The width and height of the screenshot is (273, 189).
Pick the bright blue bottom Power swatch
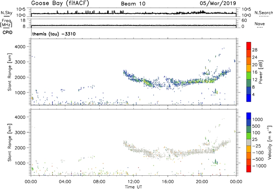pyautogui.click(x=249, y=98)
